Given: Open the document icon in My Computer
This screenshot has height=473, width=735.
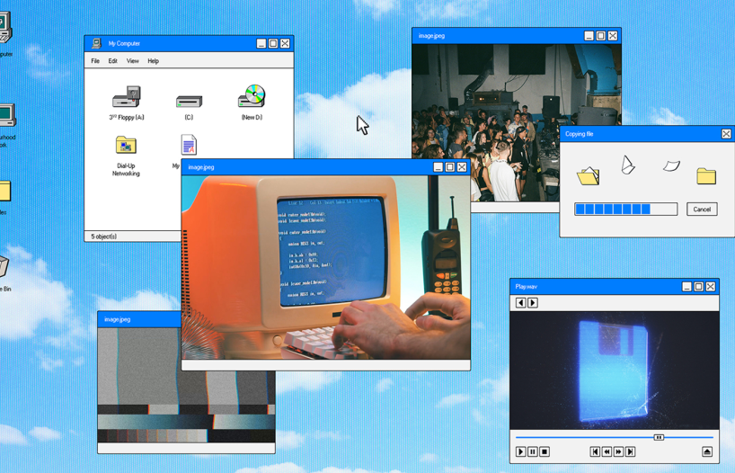Looking at the screenshot, I should 189,145.
